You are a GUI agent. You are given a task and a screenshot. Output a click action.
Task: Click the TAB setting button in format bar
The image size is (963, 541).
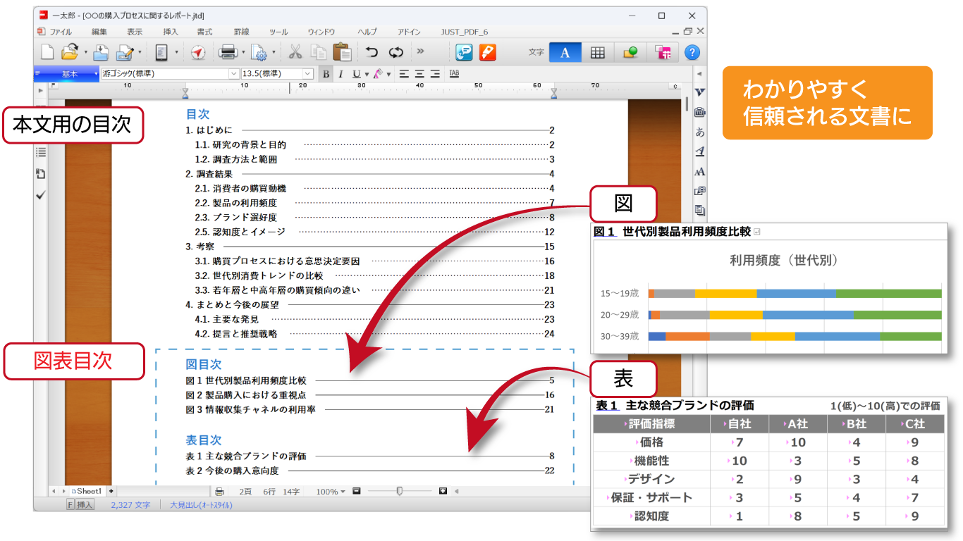pos(454,74)
